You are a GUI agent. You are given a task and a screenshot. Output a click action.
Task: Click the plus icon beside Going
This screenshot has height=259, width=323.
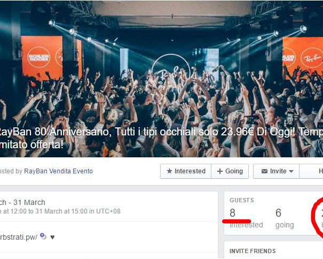coord(220,171)
